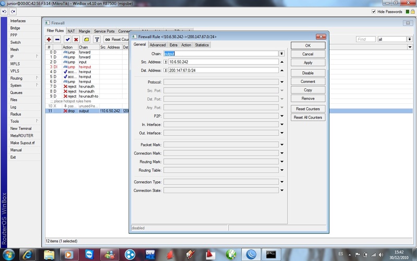This screenshot has height=261, width=417.
Task: Expand the P2P field
Action: (282, 116)
